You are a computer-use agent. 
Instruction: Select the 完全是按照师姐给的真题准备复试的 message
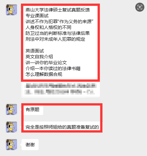point(62,127)
